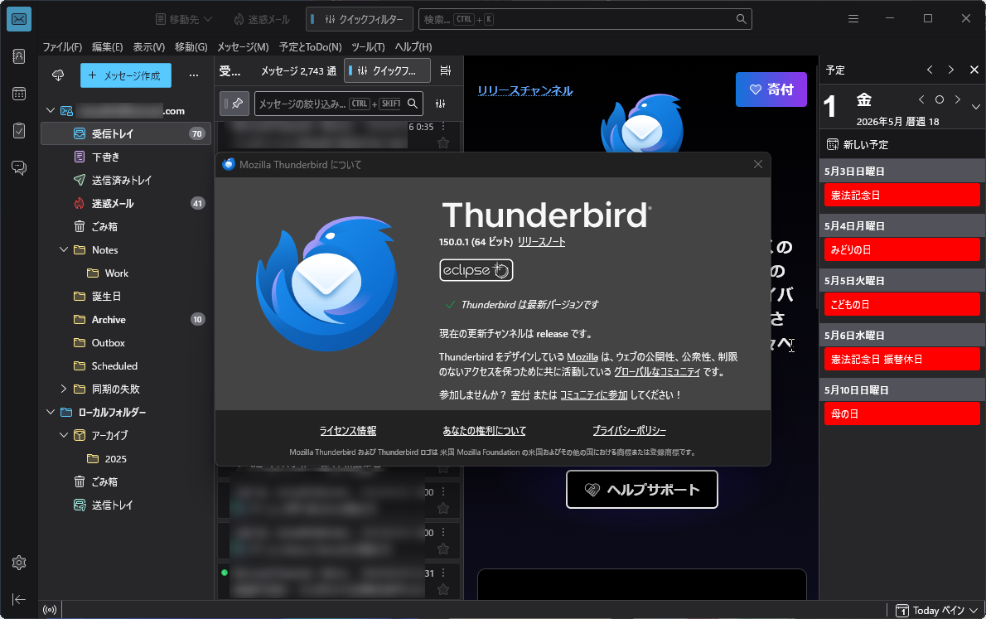Toggle クイックフ... button in message list header
986x619 pixels.
pos(387,70)
